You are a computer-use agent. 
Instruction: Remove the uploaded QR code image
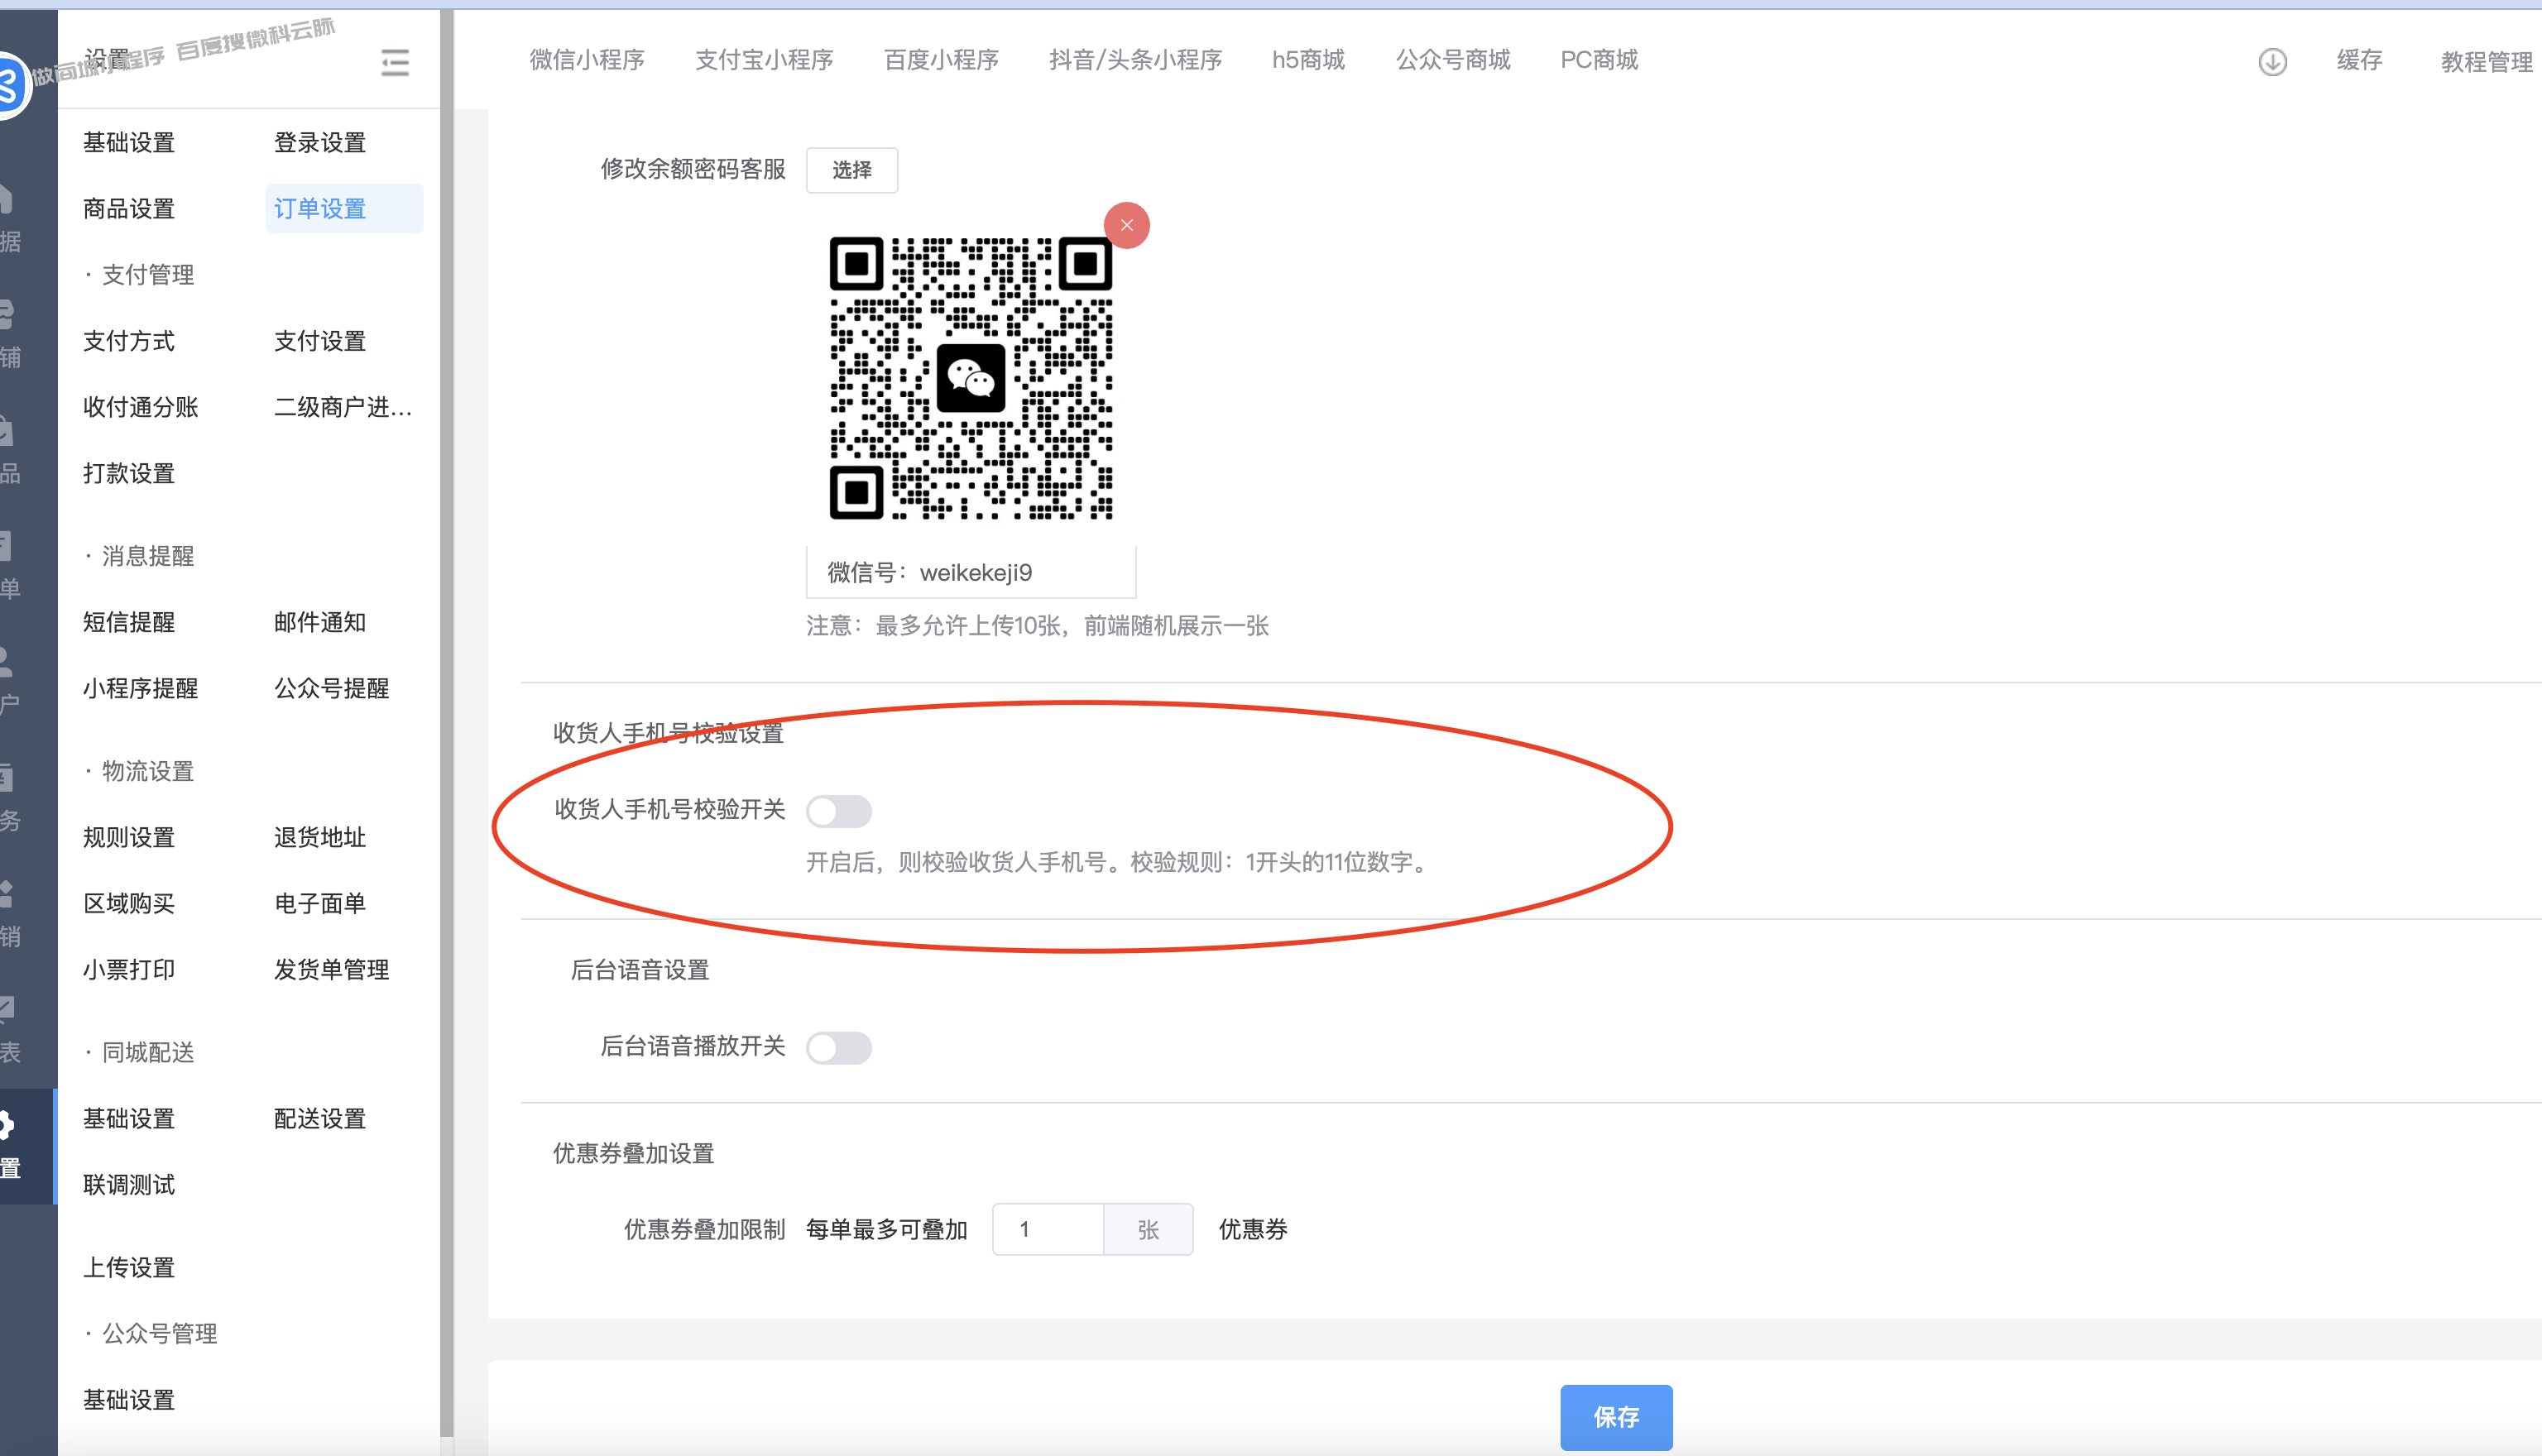(1126, 225)
